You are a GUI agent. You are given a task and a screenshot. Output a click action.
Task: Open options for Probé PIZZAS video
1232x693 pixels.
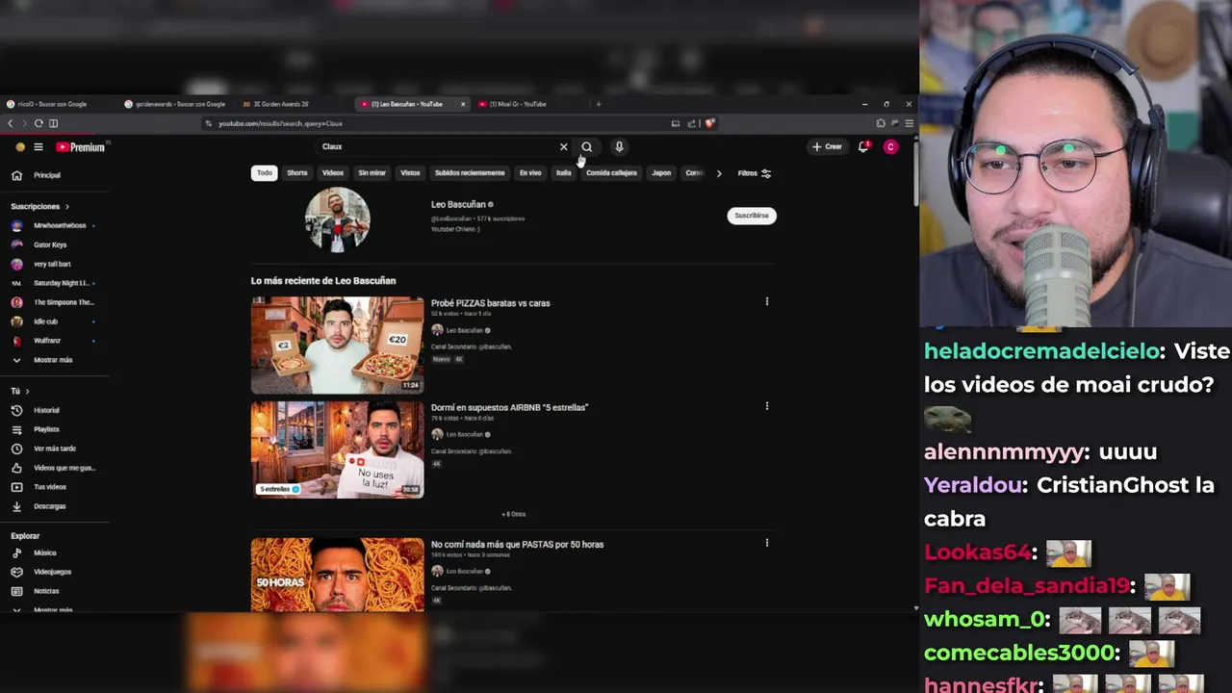pos(767,301)
